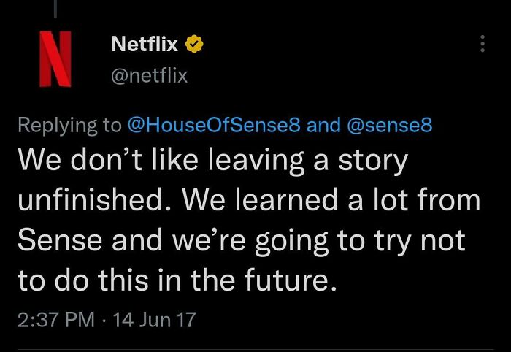Click the divider line below the timestamp
Viewport: 511px width, 352px height.
255,351
